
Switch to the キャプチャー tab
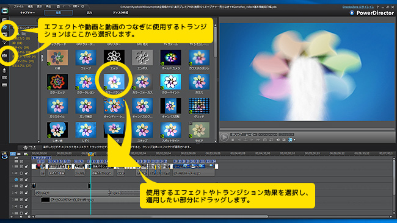(27, 13)
